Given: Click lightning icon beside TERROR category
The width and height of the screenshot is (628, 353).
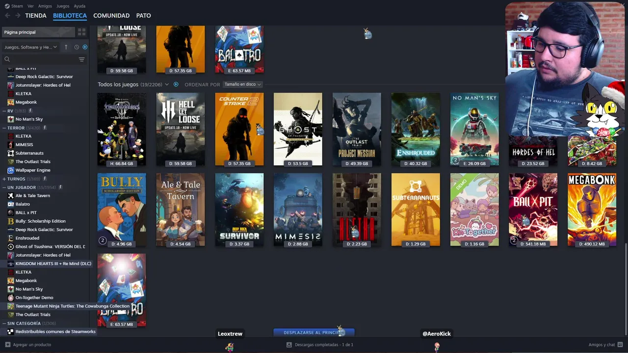Looking at the screenshot, I should coord(45,127).
